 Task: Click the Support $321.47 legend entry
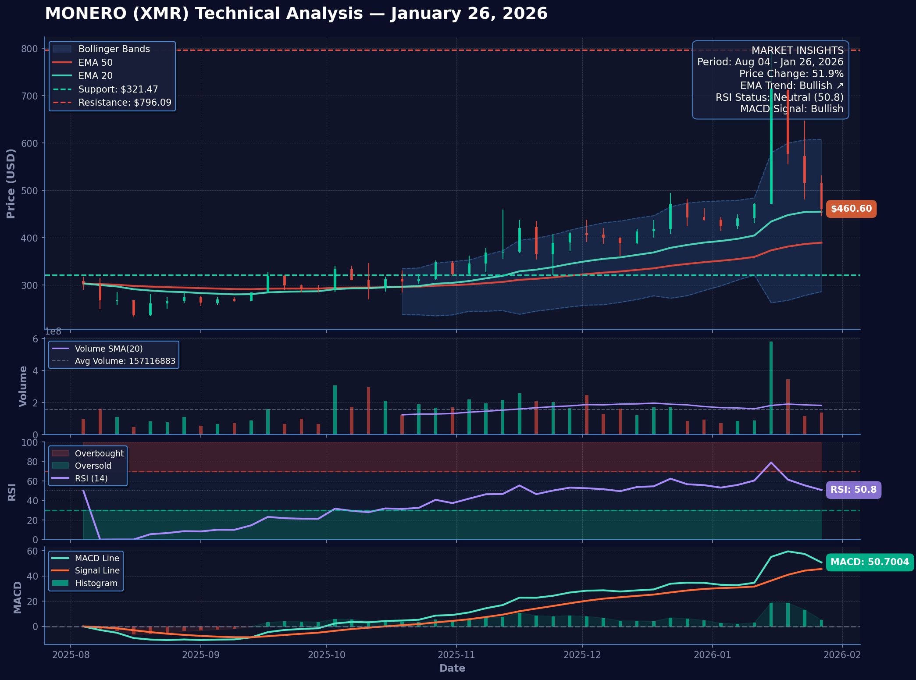[x=118, y=89]
